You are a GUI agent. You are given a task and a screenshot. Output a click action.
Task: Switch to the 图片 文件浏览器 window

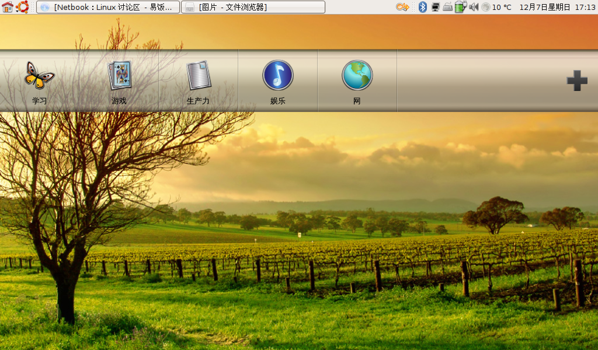[253, 7]
